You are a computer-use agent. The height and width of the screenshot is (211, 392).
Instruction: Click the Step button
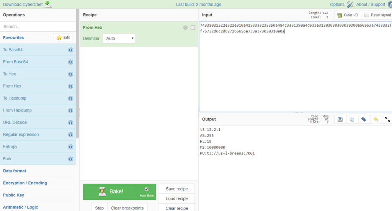click(x=99, y=208)
